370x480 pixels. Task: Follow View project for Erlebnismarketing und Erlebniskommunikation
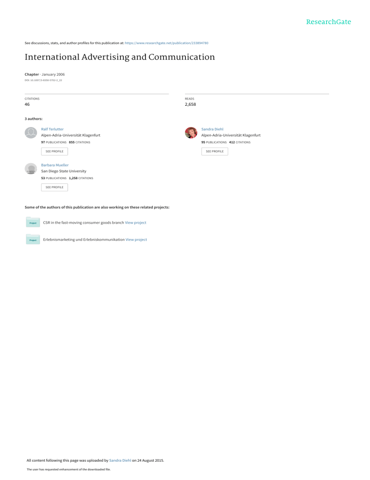tap(136, 240)
